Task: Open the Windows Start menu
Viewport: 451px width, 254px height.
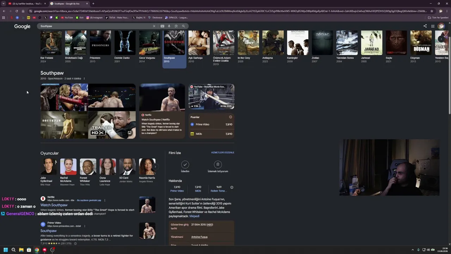Action: tap(6, 250)
